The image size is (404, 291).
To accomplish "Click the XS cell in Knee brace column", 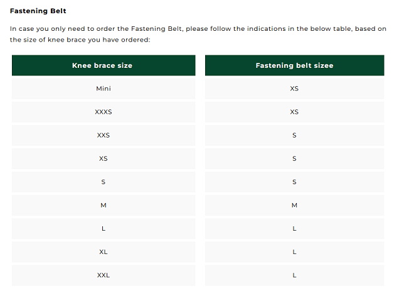I will tap(104, 158).
